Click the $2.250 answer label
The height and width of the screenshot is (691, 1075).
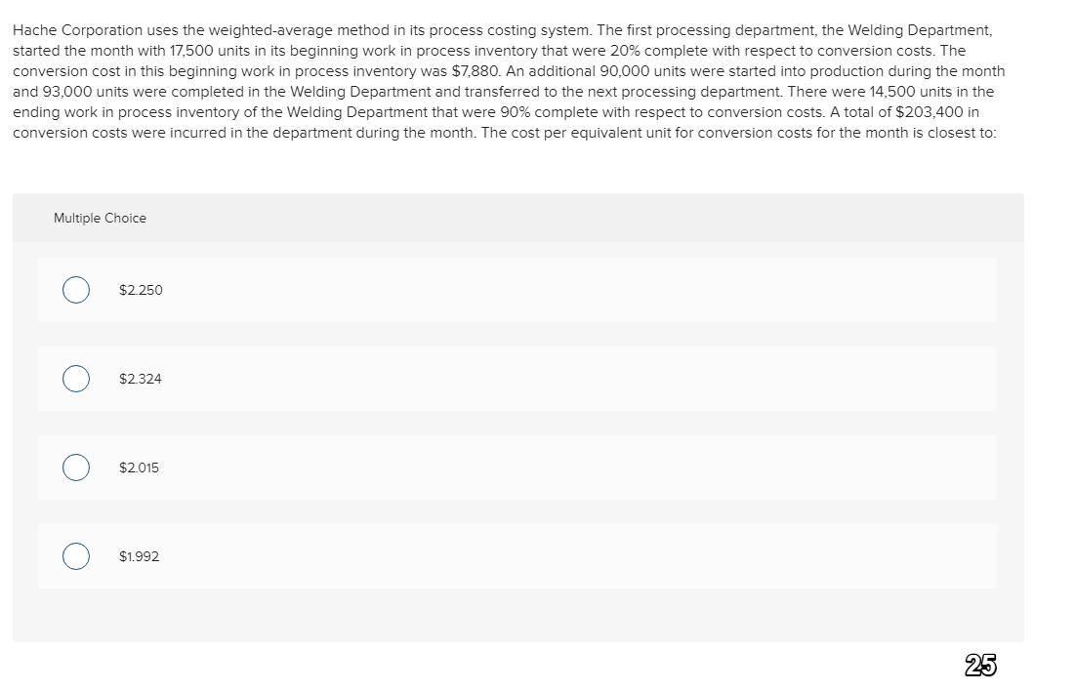(140, 290)
